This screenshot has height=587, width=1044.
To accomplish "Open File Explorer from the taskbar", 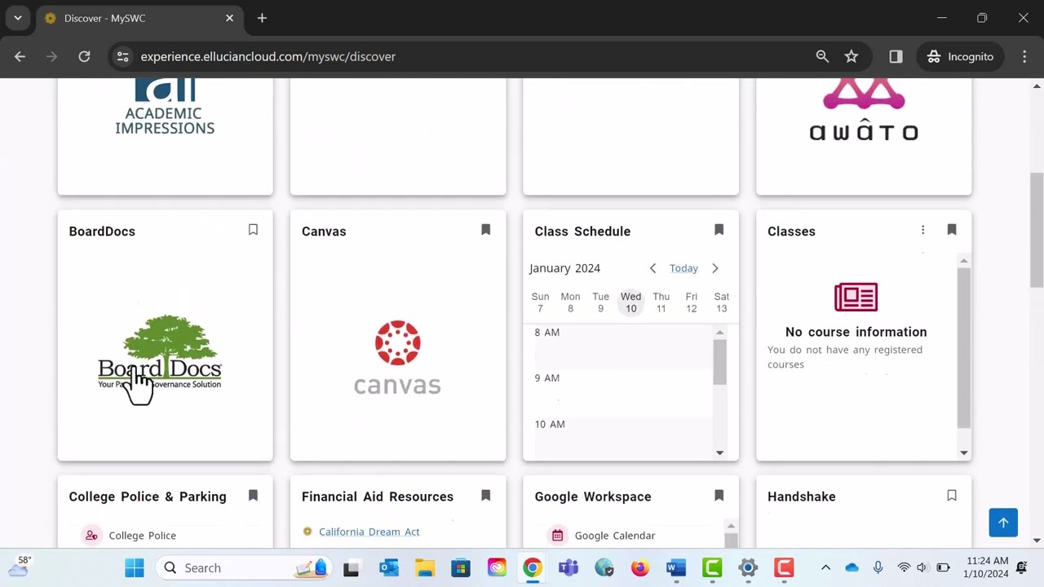I will 425,567.
